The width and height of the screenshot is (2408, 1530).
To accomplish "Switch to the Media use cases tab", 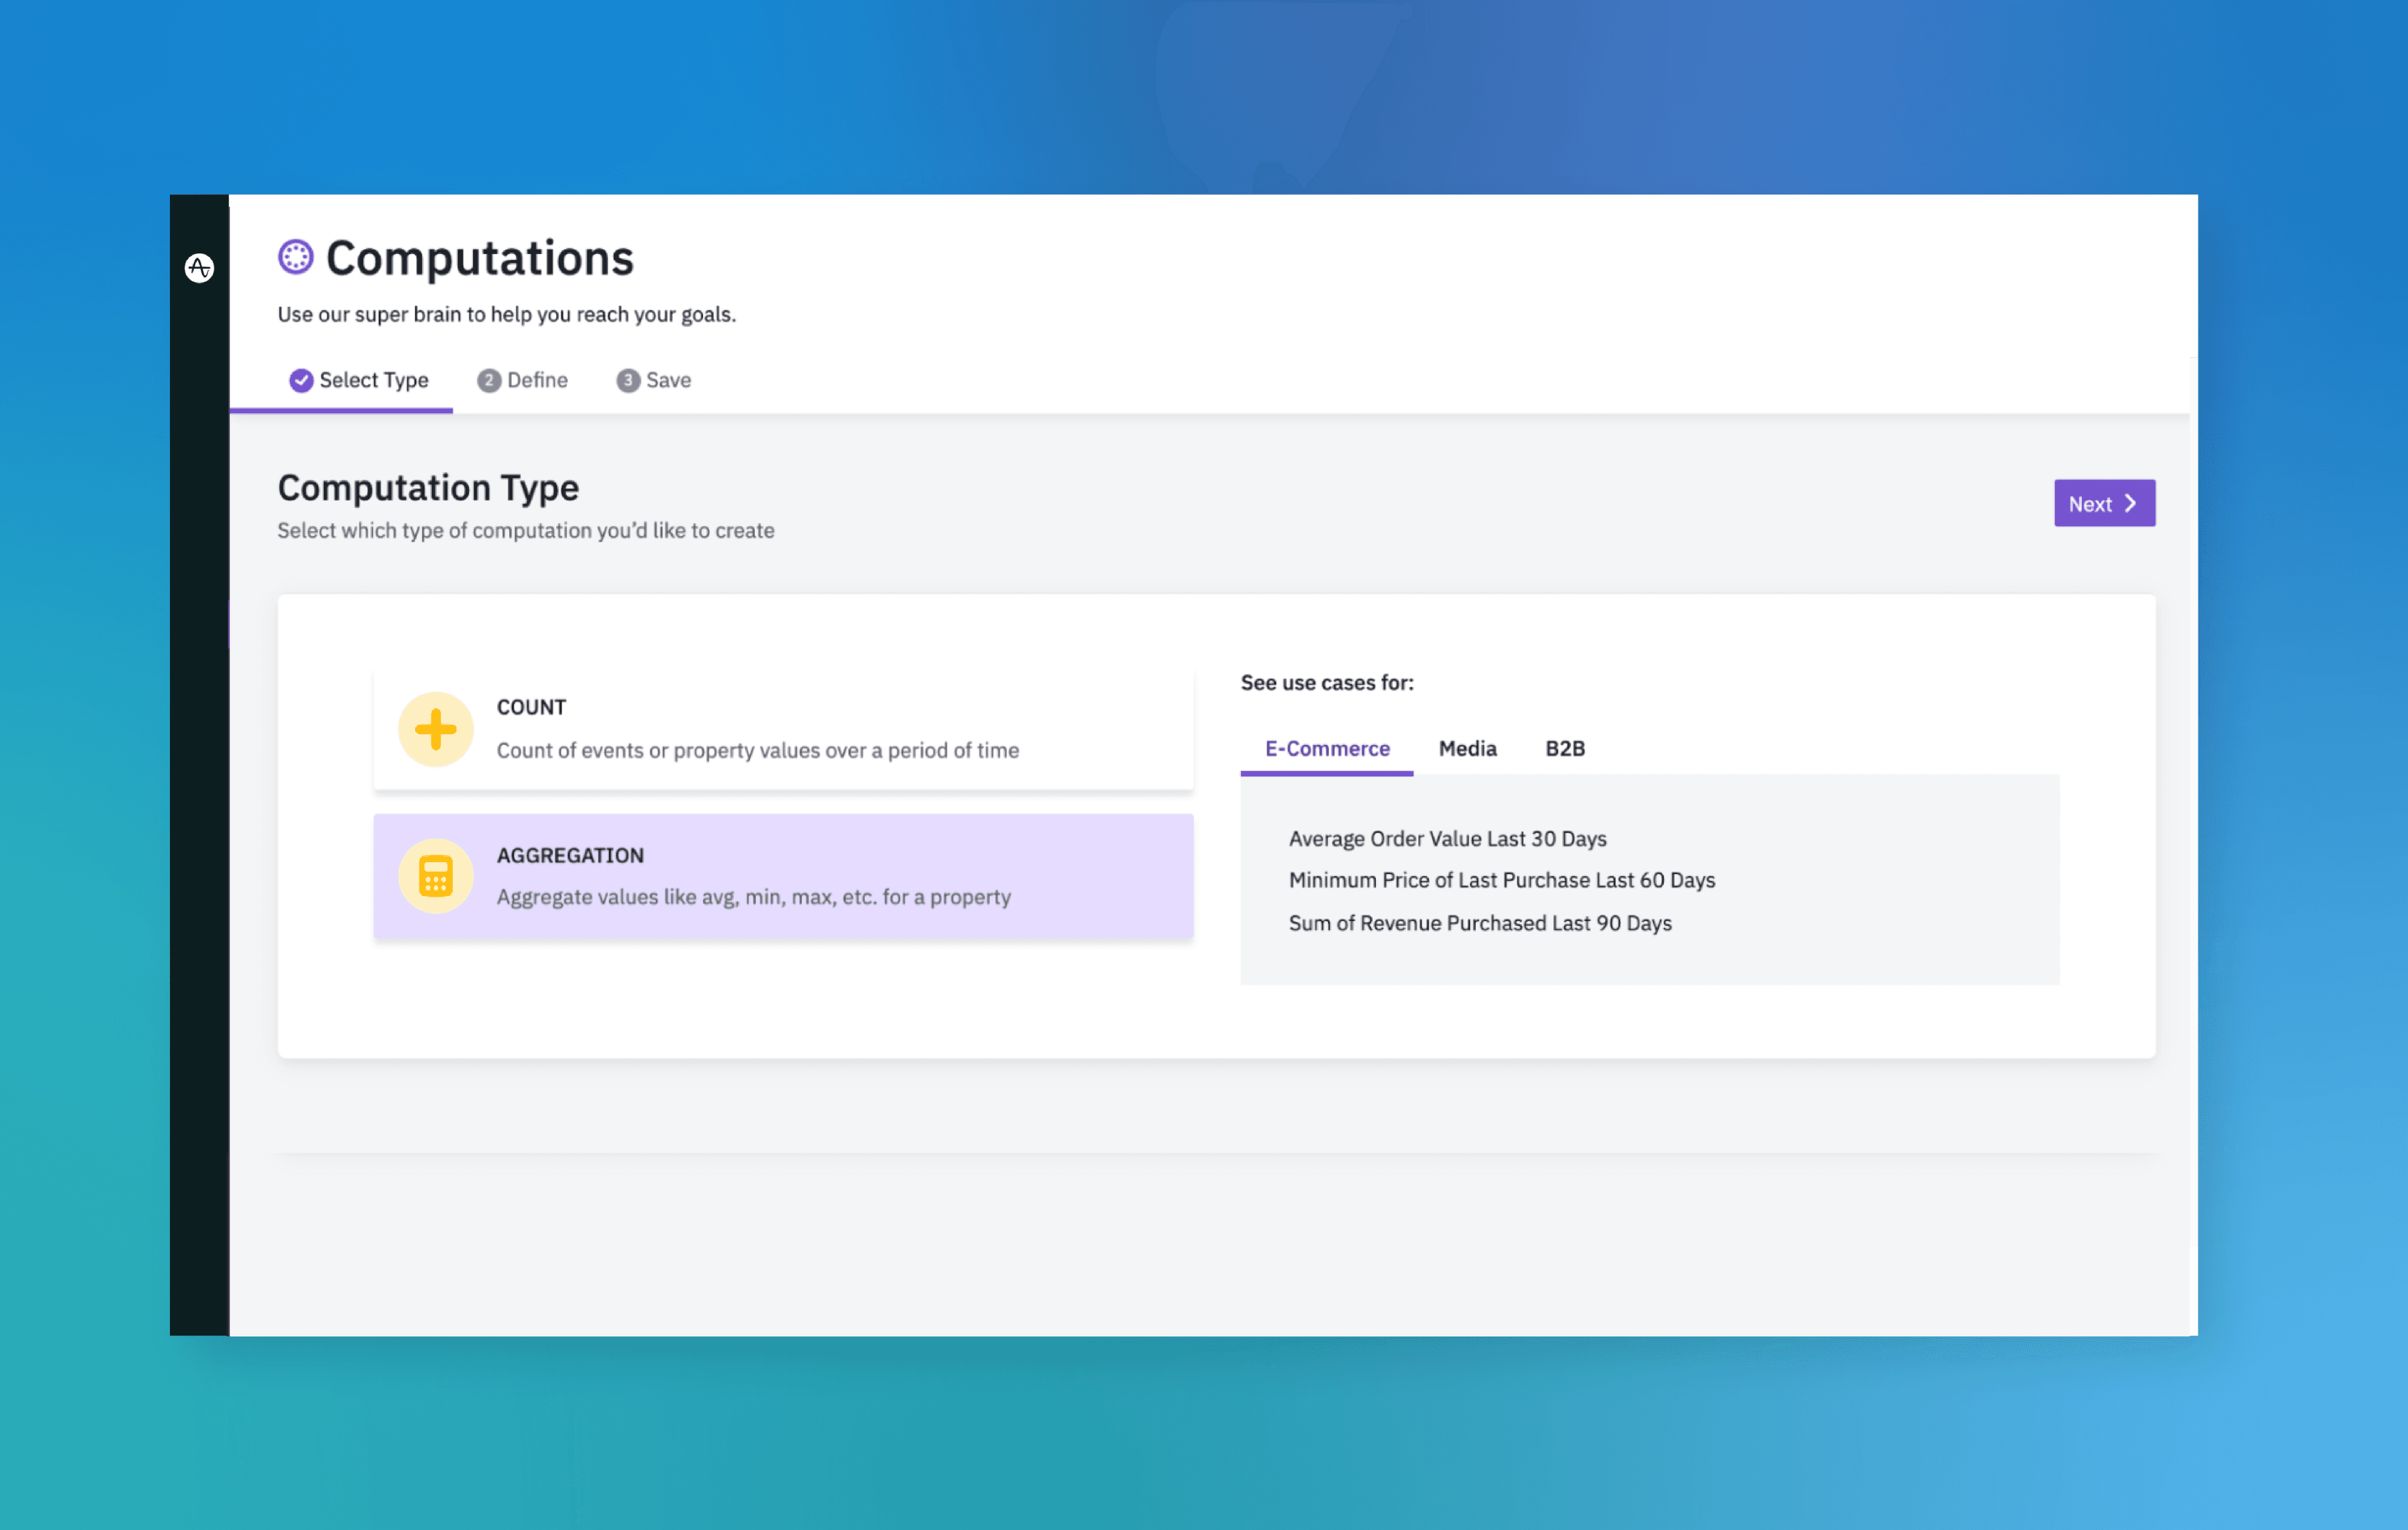I will tap(1467, 748).
